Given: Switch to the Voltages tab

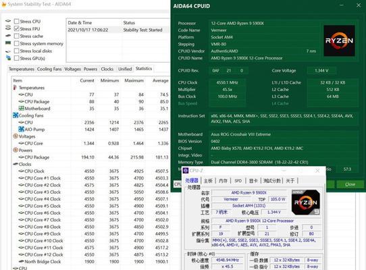Looking at the screenshot, I should 73,69.
